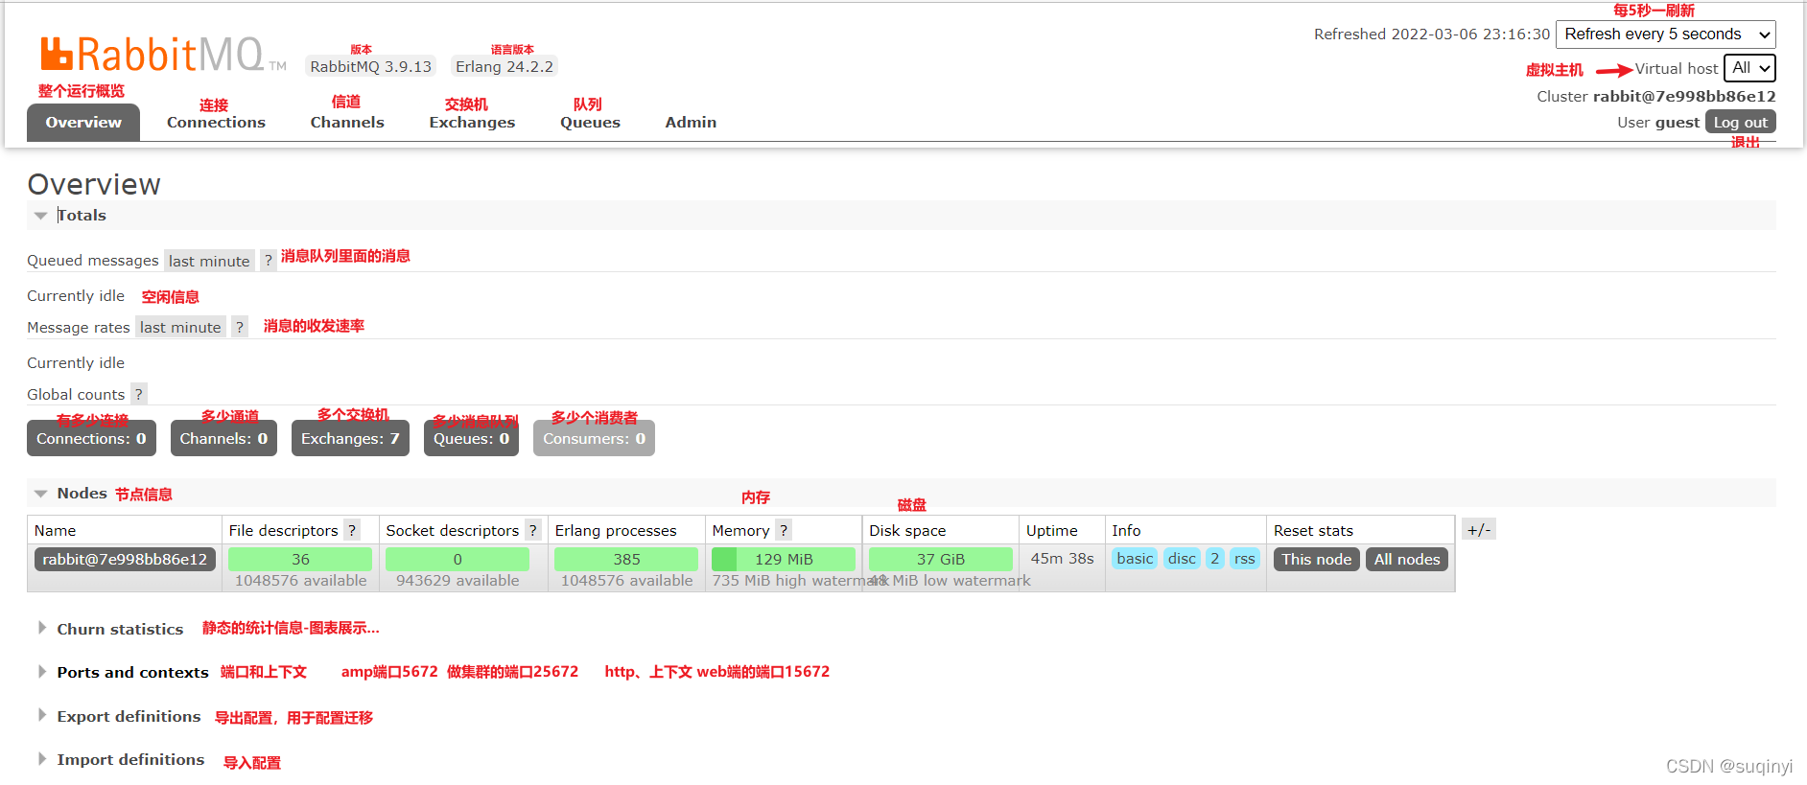The image size is (1807, 785).
Task: Click the disc info tag
Action: 1182,559
